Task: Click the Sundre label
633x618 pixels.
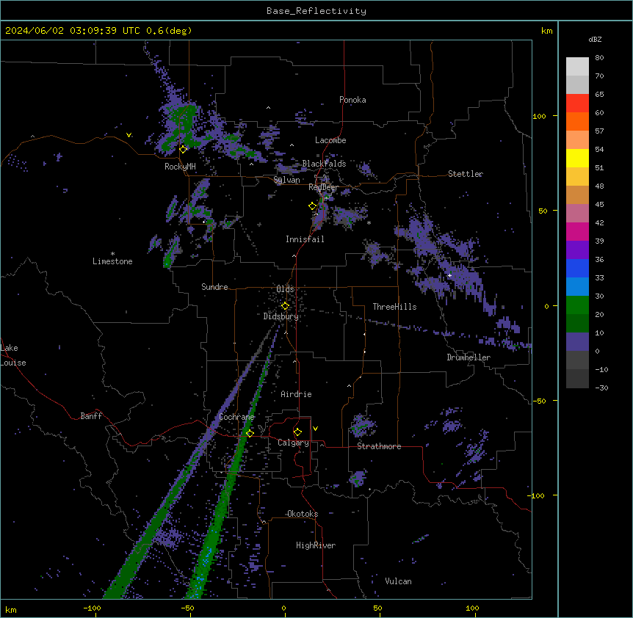Action: coord(214,287)
